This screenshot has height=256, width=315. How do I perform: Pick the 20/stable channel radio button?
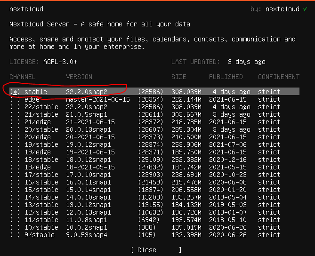(x=15, y=129)
